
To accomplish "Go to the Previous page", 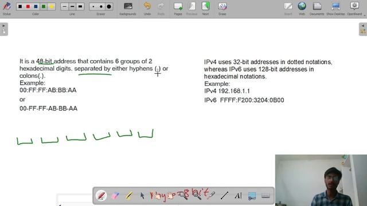I will tap(192, 9).
